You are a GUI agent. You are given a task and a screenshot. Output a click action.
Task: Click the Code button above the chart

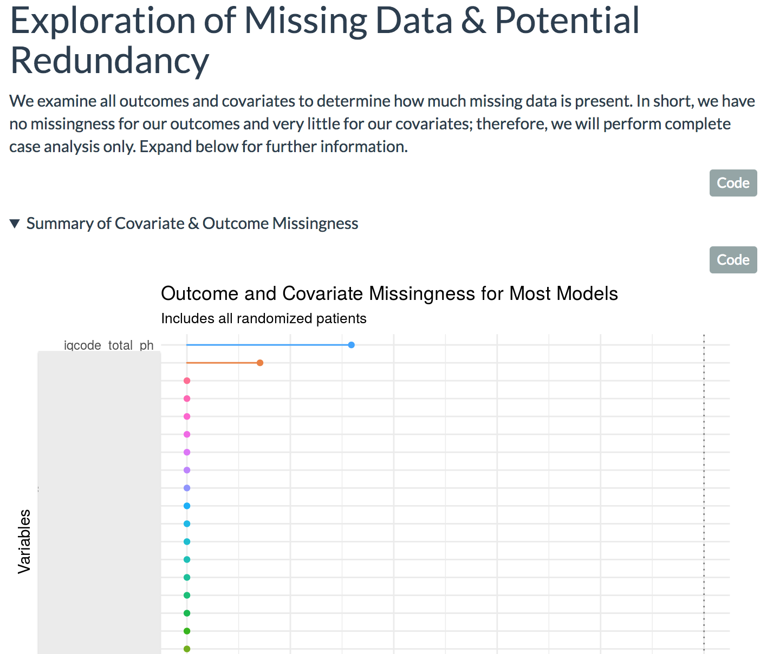pos(733,260)
